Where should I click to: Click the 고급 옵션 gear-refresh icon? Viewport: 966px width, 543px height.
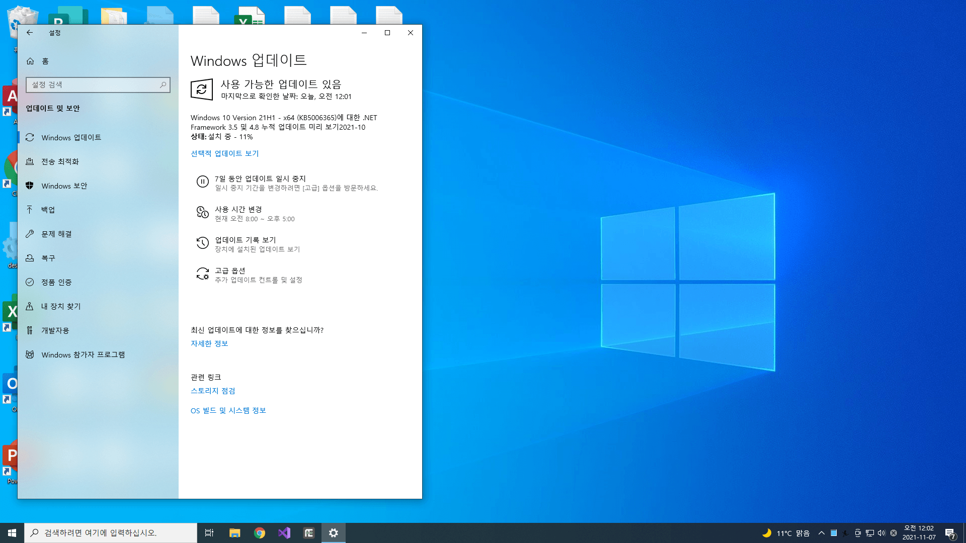click(x=202, y=274)
